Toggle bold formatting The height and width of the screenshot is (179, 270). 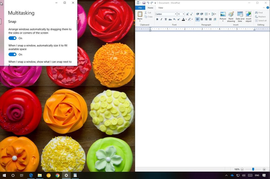[157, 19]
